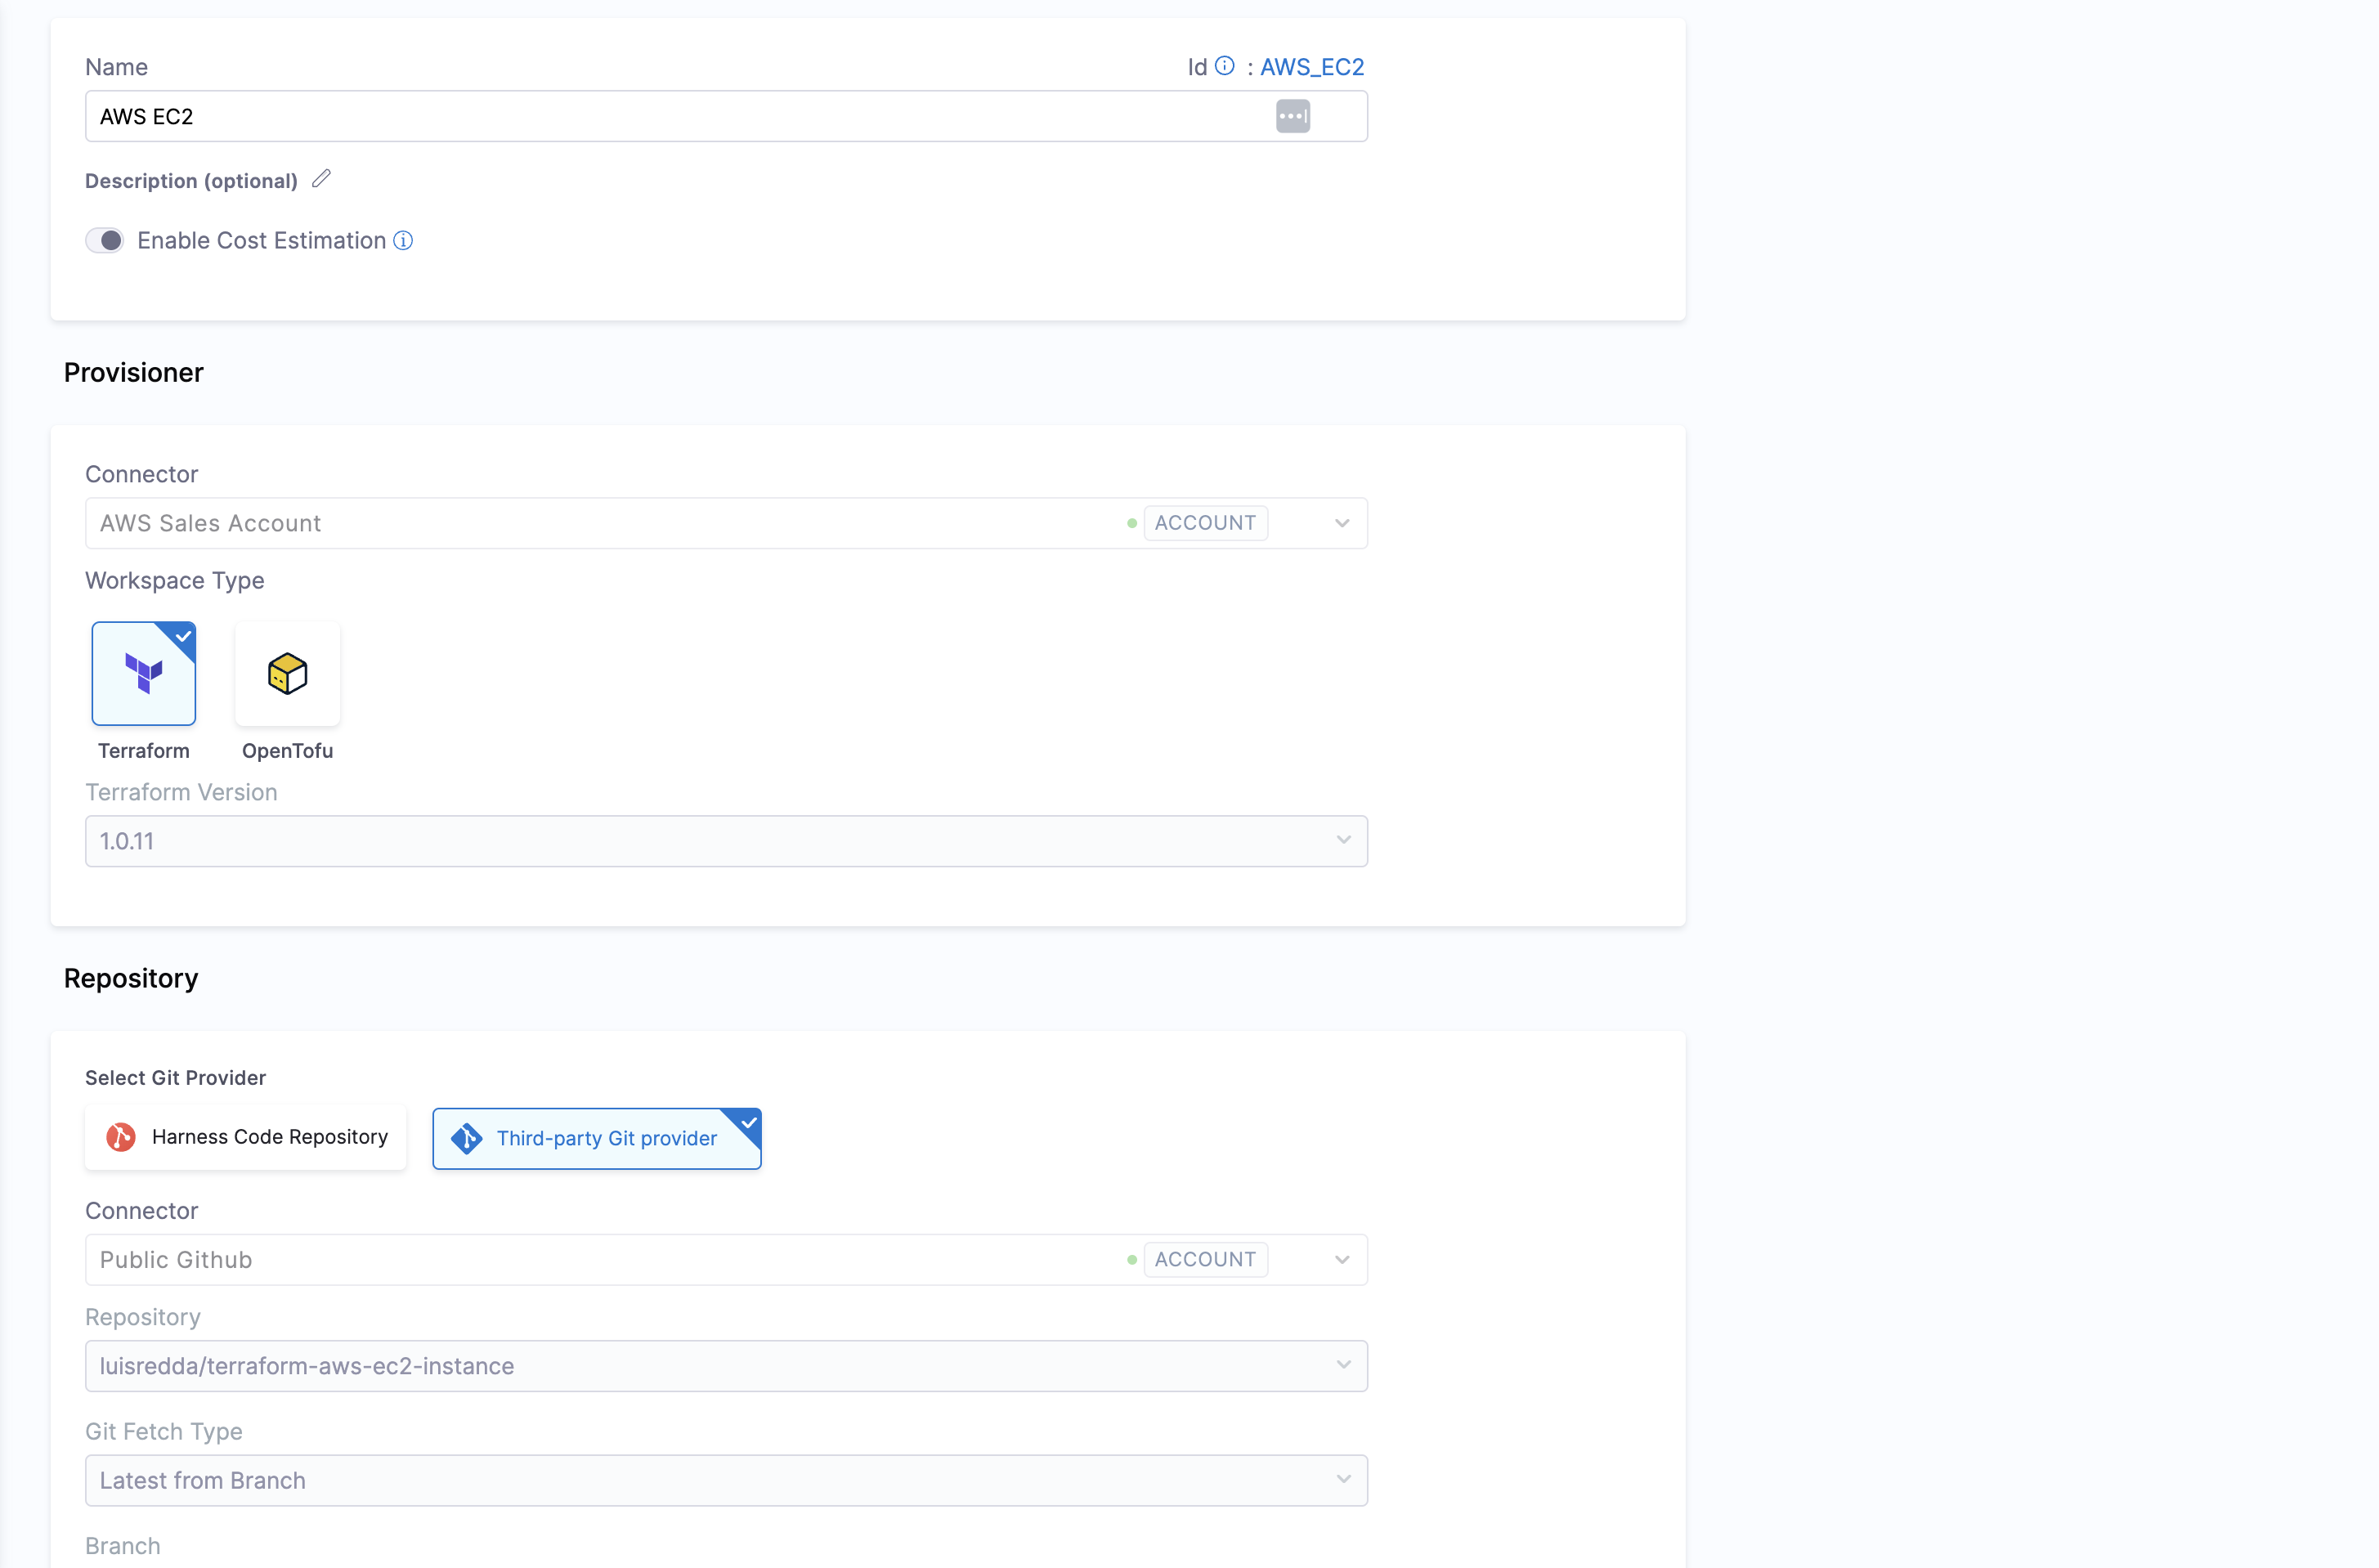Click the ellipsis icon in Name field

pos(1292,116)
